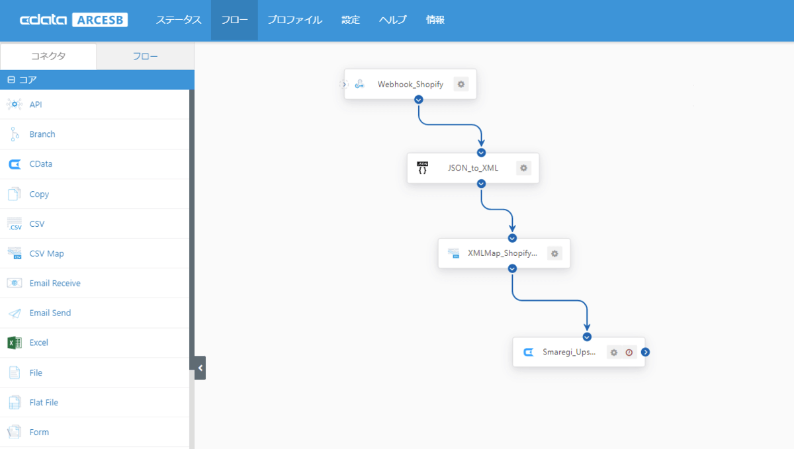The height and width of the screenshot is (449, 794).
Task: Select the CSV connector icon
Action: coord(15,223)
